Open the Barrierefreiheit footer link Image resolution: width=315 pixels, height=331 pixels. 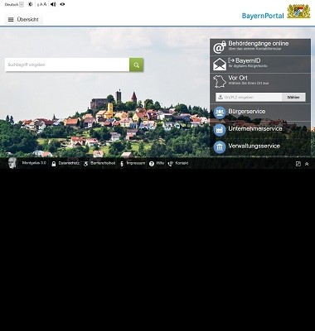pyautogui.click(x=103, y=163)
